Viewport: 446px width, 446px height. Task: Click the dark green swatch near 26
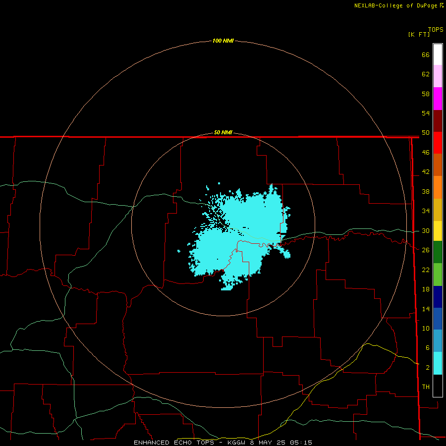[438, 252]
